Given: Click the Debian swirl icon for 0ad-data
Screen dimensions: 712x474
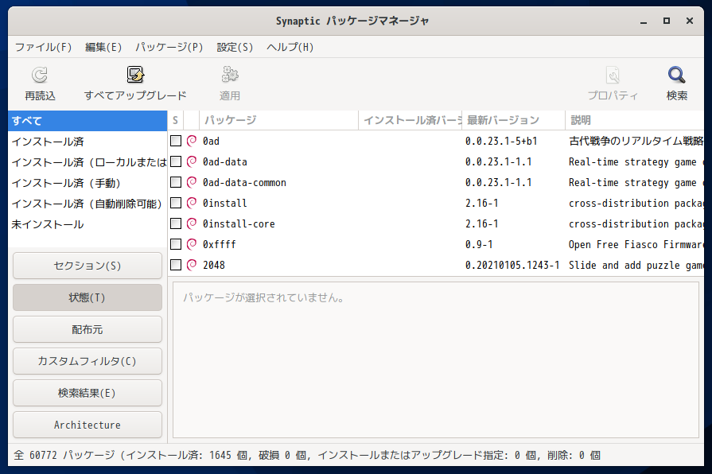Looking at the screenshot, I should [x=192, y=161].
